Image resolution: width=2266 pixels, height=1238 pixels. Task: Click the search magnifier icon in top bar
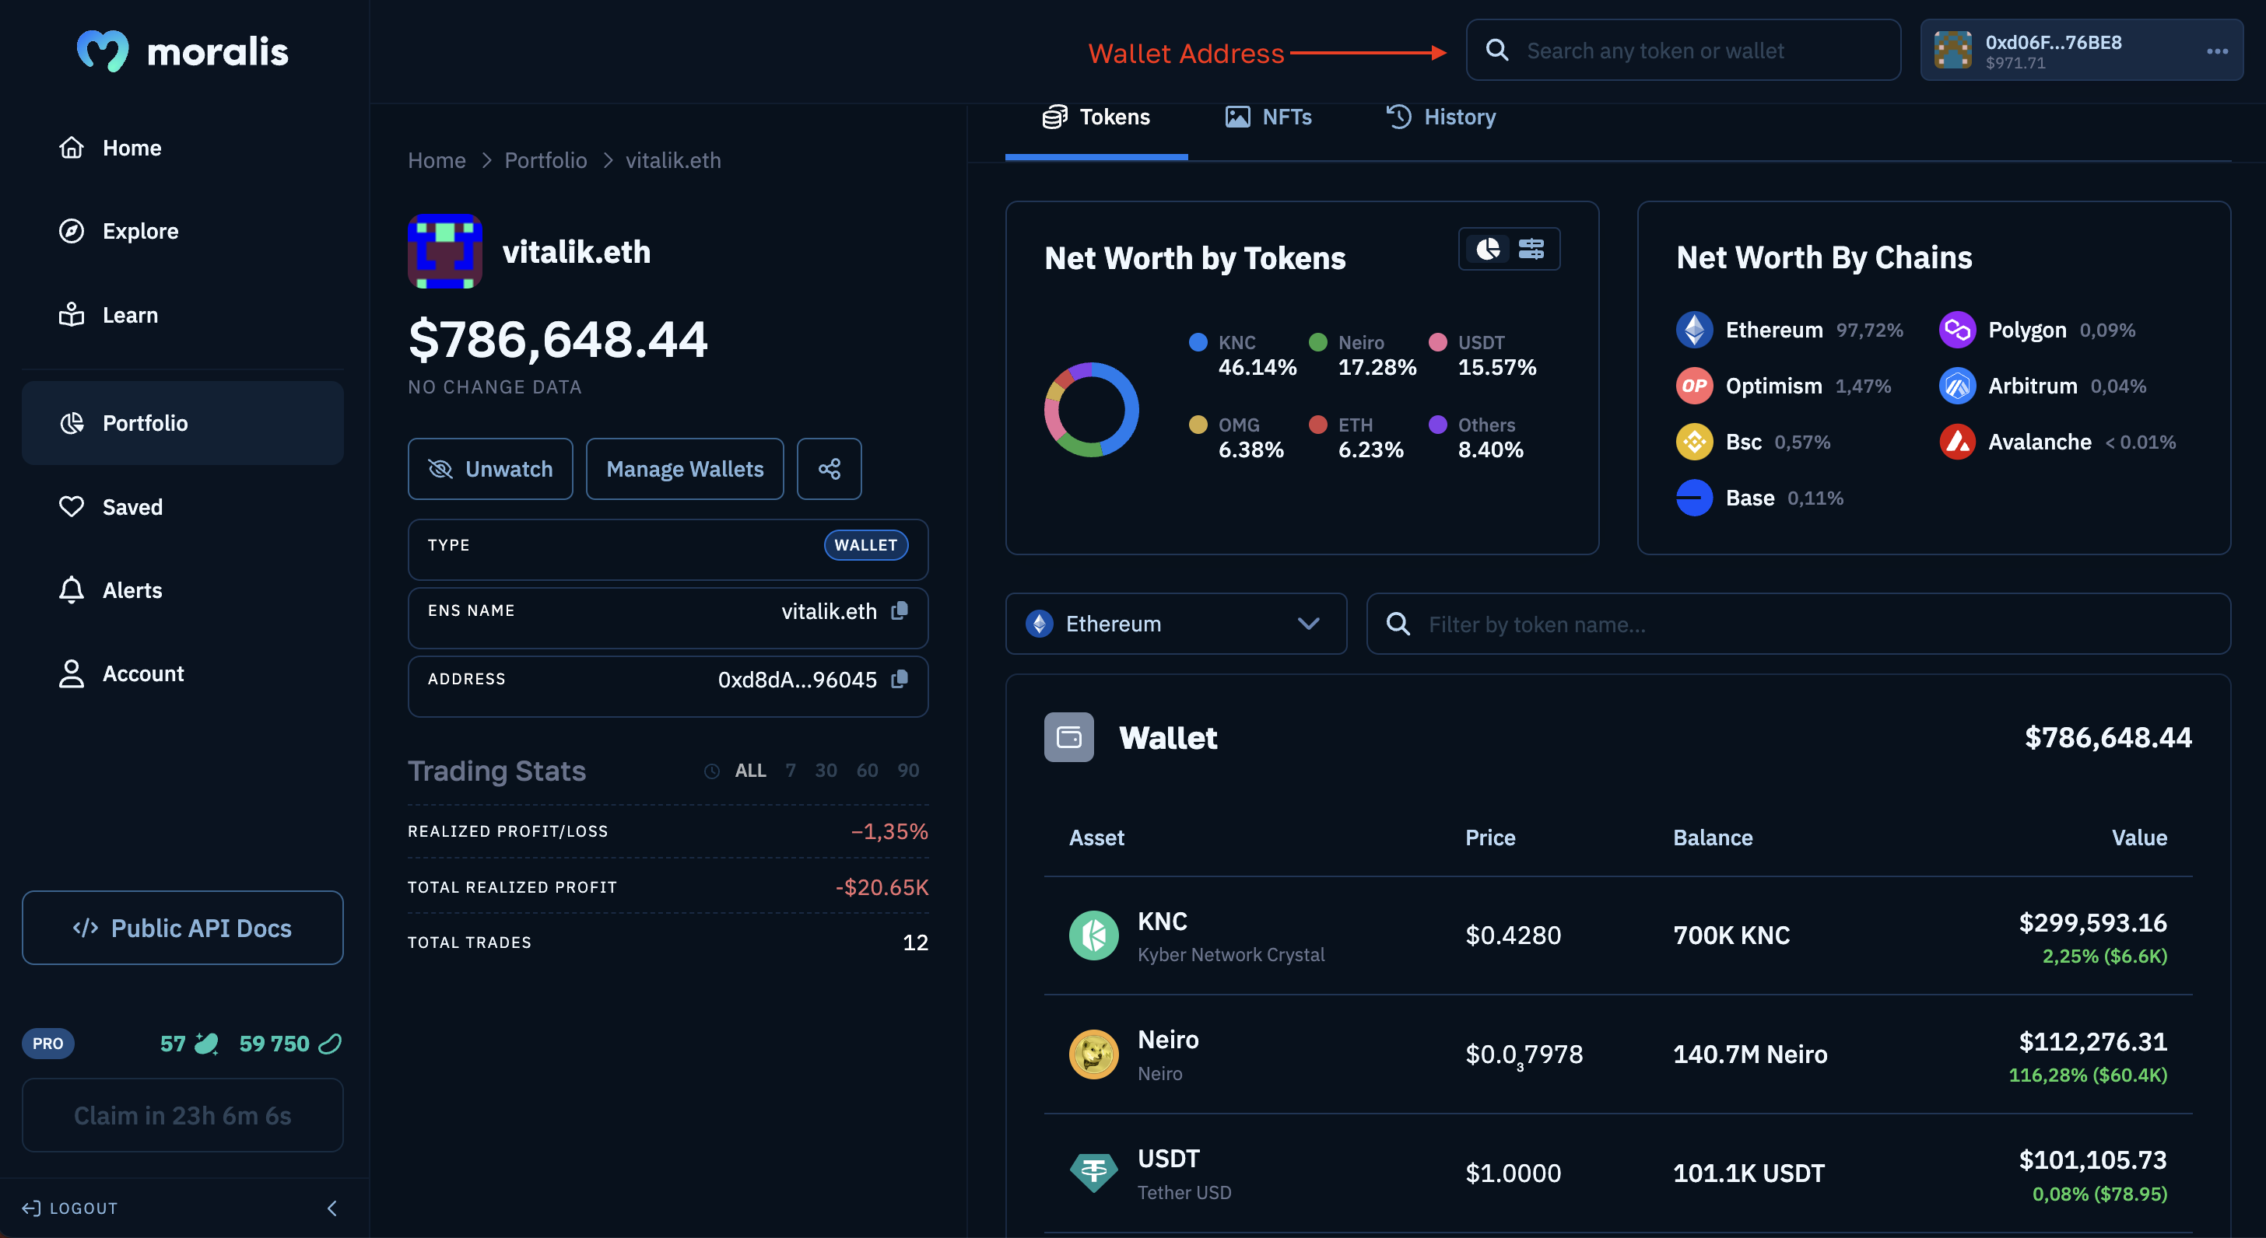click(1497, 50)
